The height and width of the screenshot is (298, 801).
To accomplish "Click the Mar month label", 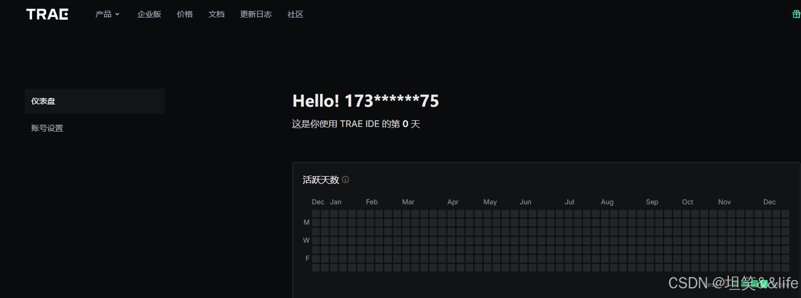I will [x=408, y=202].
